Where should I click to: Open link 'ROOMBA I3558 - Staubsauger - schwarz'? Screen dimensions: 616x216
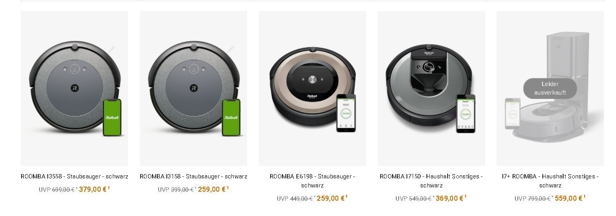coord(74,176)
